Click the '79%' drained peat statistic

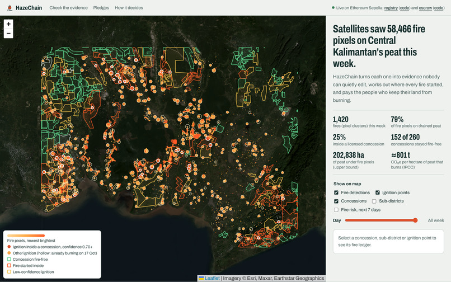(397, 119)
